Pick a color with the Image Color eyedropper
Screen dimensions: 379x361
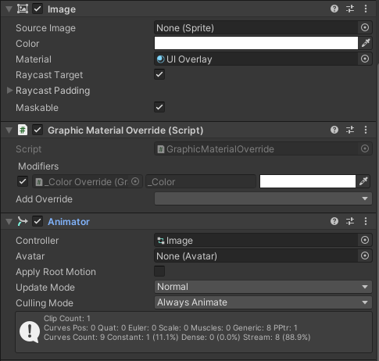point(366,43)
